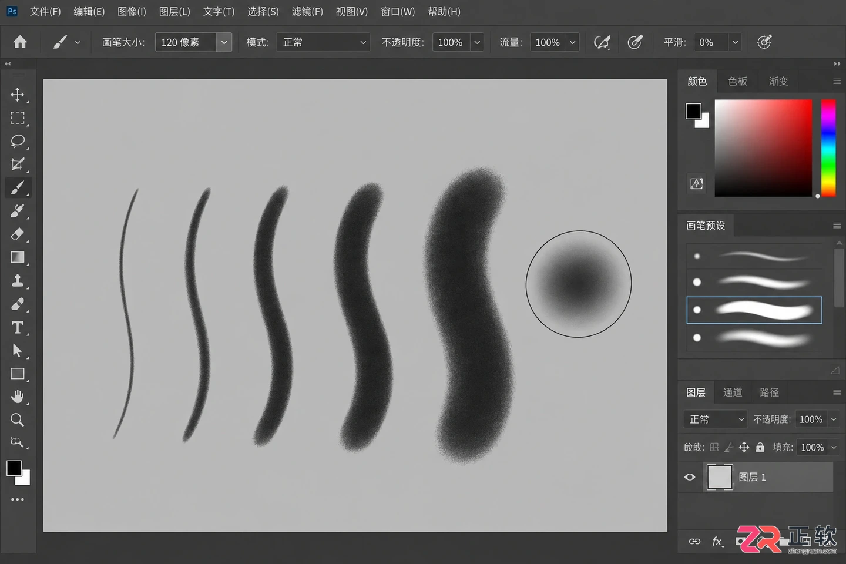Select the Rectangle shape tool

18,374
